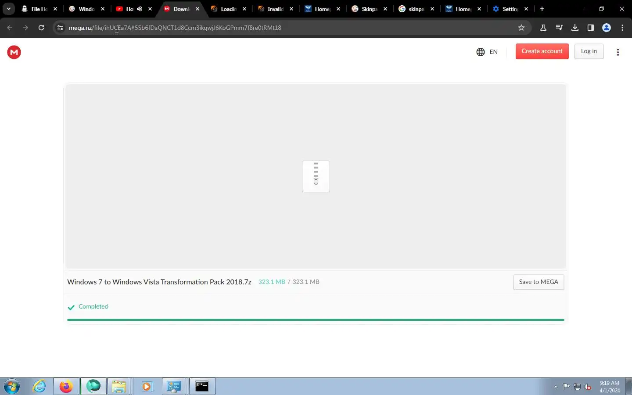The width and height of the screenshot is (632, 395).
Task: Close the YouTube Ho tab
Action: tap(150, 9)
